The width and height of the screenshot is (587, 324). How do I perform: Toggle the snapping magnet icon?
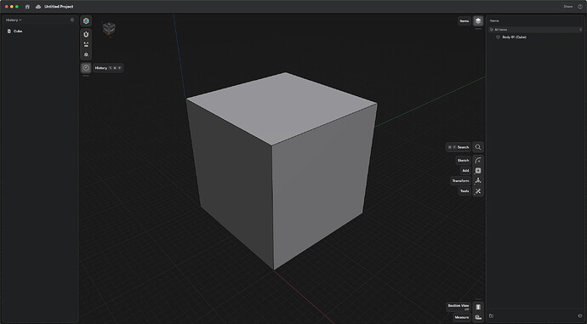[x=86, y=34]
